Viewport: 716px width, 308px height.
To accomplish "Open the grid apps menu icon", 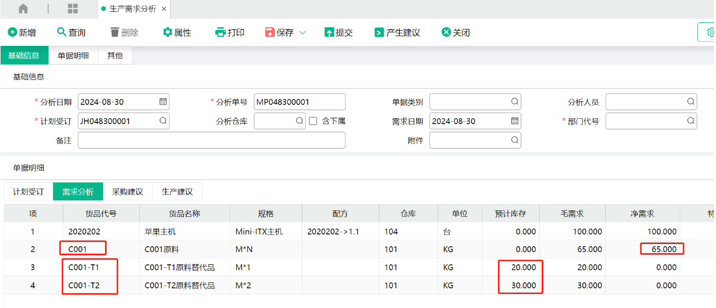I will pos(73,9).
